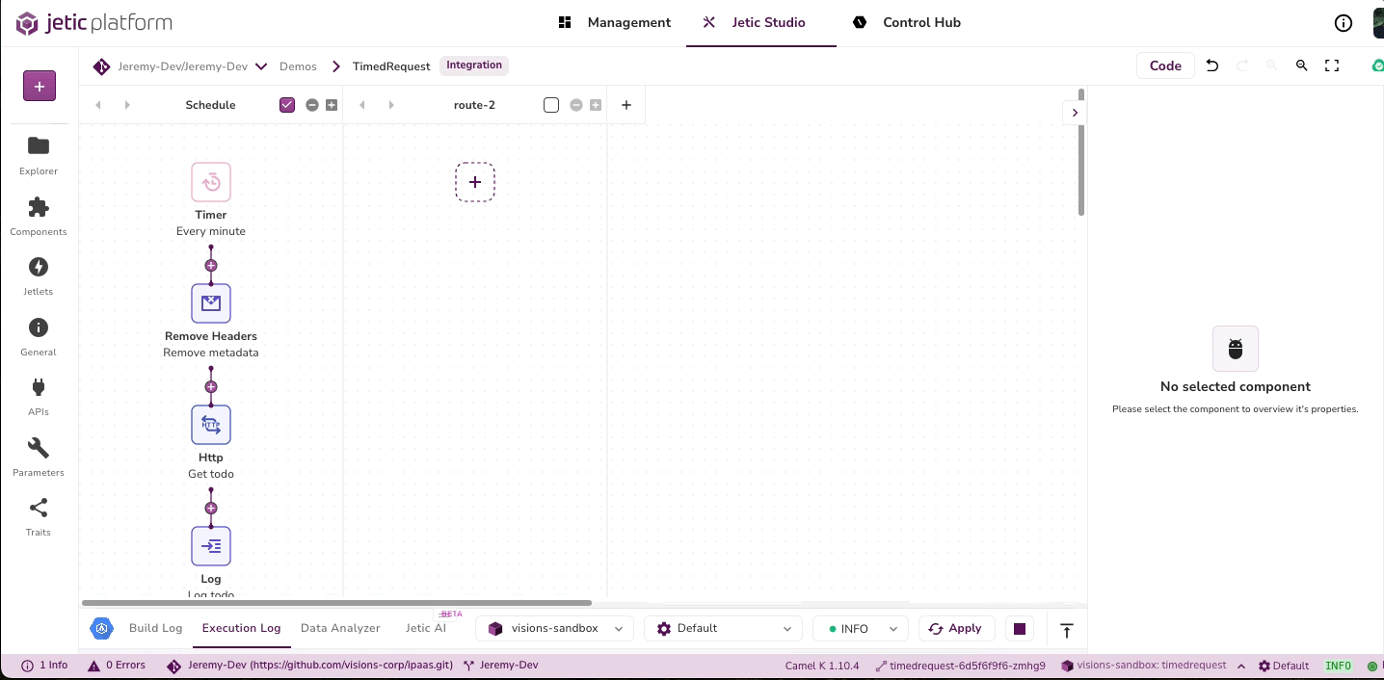Click the Kubernetes cluster icon
1384x680 pixels.
101,629
